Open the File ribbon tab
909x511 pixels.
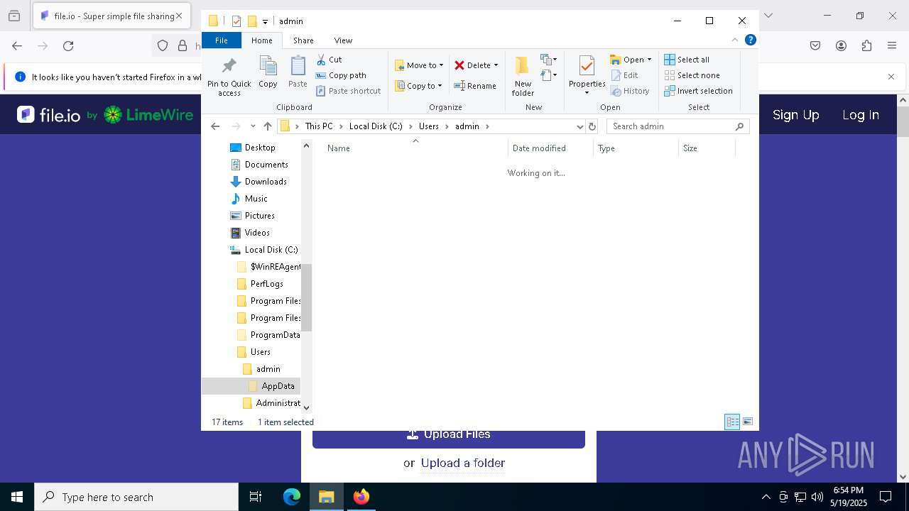point(222,40)
